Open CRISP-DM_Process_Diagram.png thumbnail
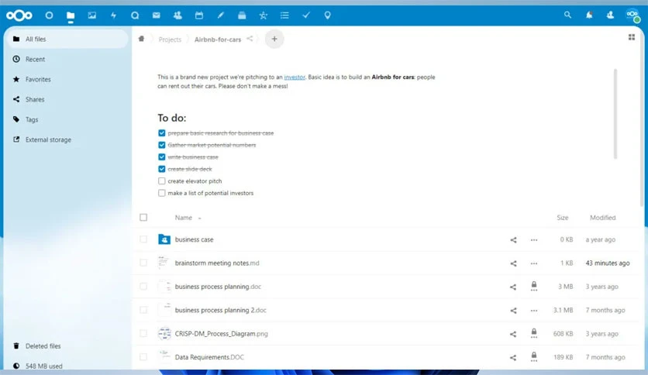This screenshot has width=648, height=375. [164, 333]
